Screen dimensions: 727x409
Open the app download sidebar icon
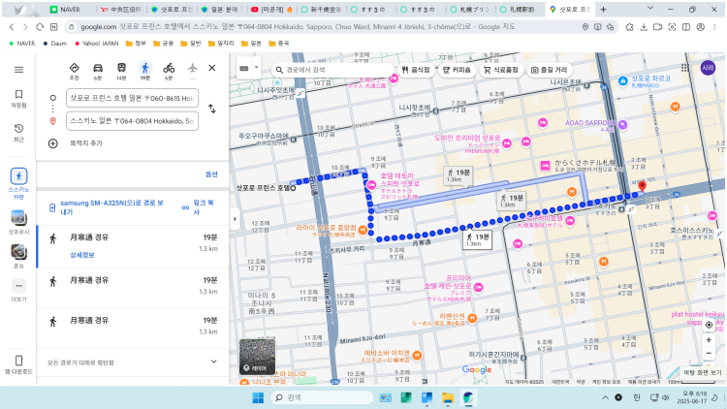(18, 364)
